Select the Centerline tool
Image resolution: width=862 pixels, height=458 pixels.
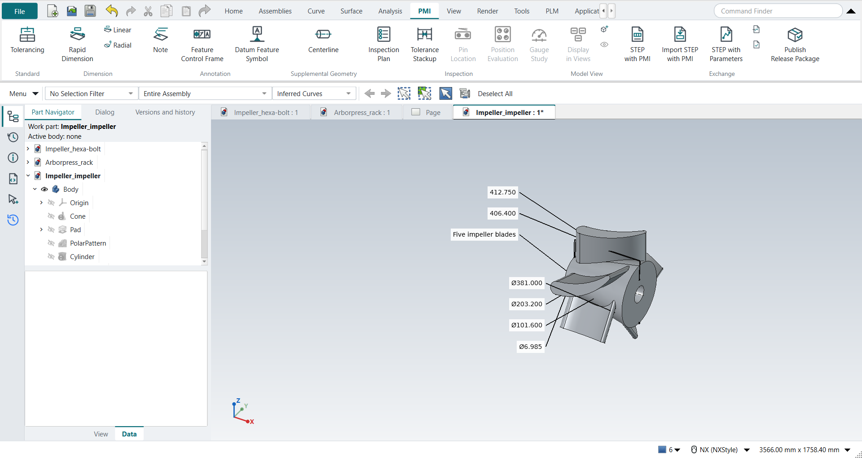(323, 40)
